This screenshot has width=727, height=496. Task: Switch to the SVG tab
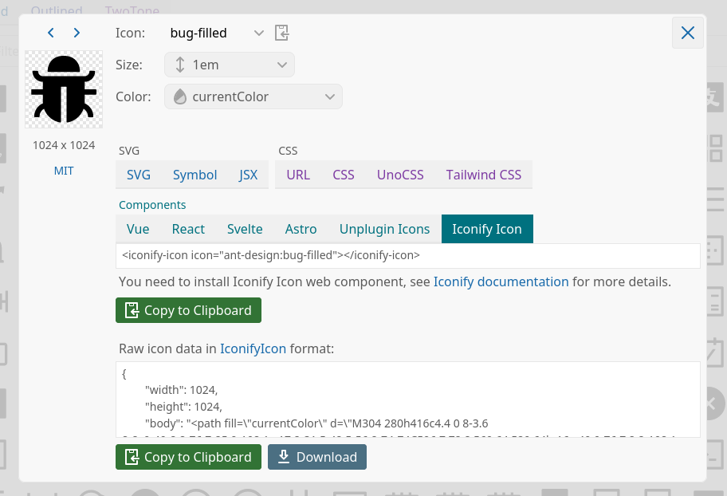pos(139,175)
